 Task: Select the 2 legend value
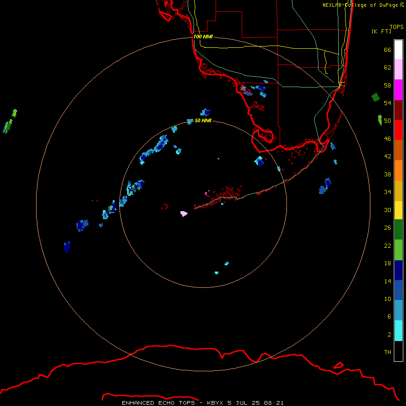(389, 335)
